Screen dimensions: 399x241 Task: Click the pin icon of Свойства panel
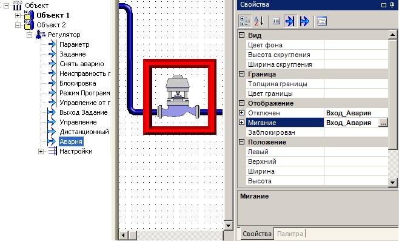point(392,5)
